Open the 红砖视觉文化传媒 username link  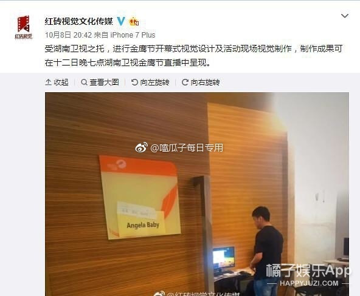[79, 21]
